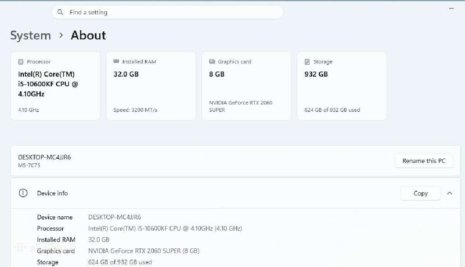The width and height of the screenshot is (465, 267).
Task: Click the chip icon on the Processor card
Action: click(21, 62)
